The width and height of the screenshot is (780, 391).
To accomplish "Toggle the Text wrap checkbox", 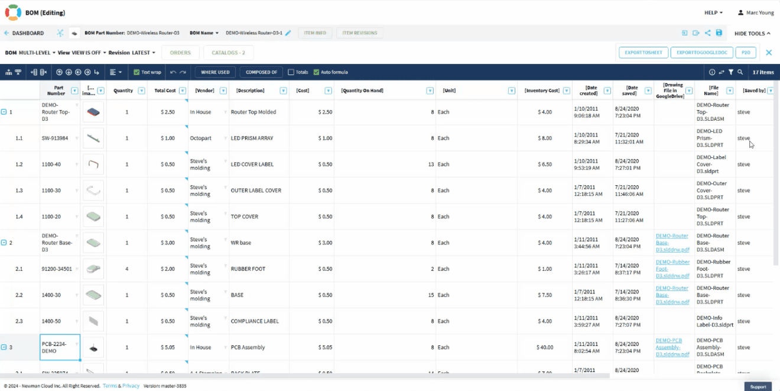I will (x=137, y=72).
